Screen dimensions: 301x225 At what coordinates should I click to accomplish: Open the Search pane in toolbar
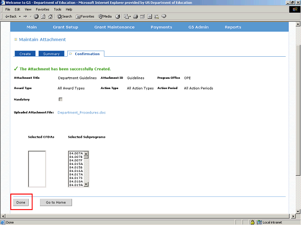[64, 16]
